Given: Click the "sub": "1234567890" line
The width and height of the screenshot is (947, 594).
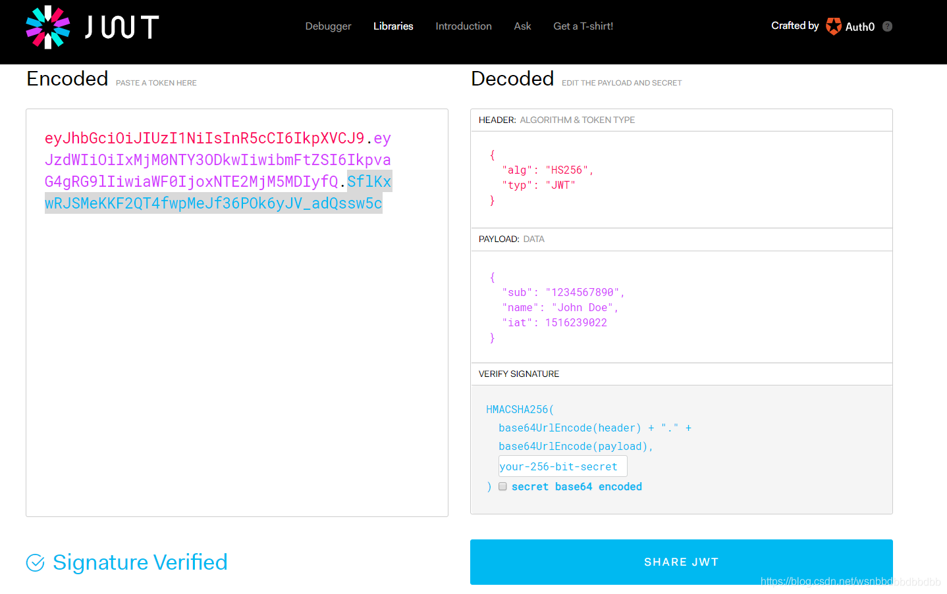Looking at the screenshot, I should coord(563,293).
